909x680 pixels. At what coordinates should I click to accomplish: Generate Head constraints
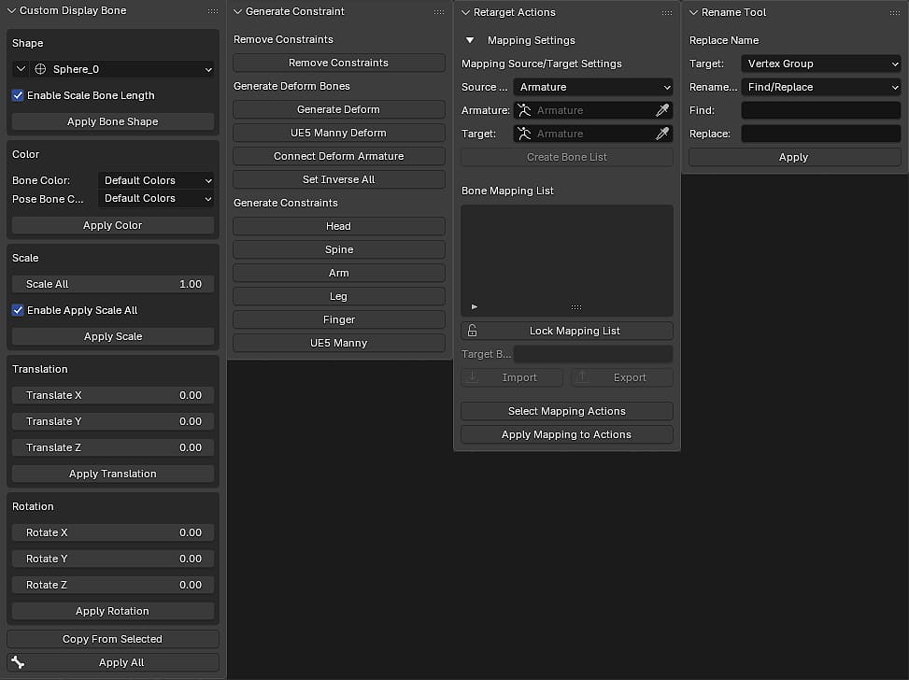(x=339, y=226)
